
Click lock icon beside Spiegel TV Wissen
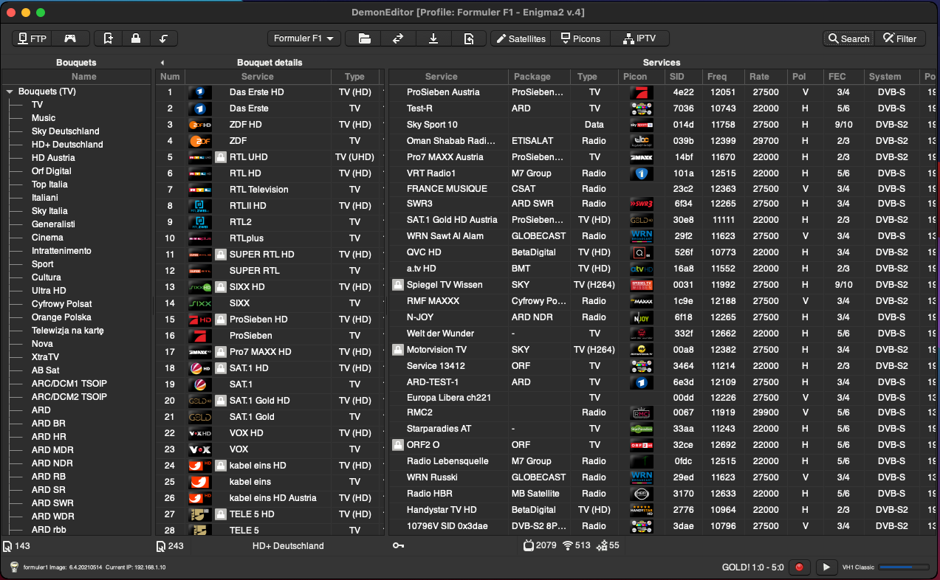click(x=398, y=285)
